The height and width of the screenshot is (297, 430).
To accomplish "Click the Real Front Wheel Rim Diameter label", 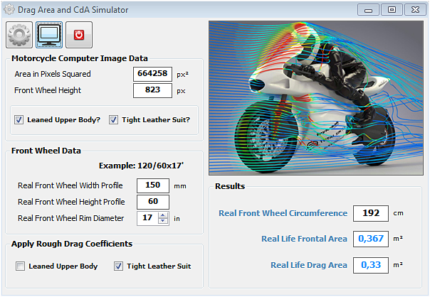I will [x=70, y=218].
